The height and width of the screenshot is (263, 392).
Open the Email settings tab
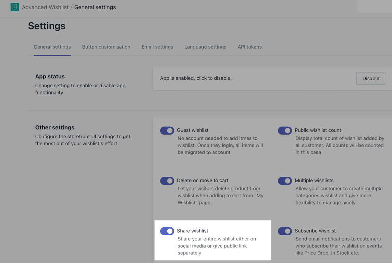pyautogui.click(x=157, y=47)
